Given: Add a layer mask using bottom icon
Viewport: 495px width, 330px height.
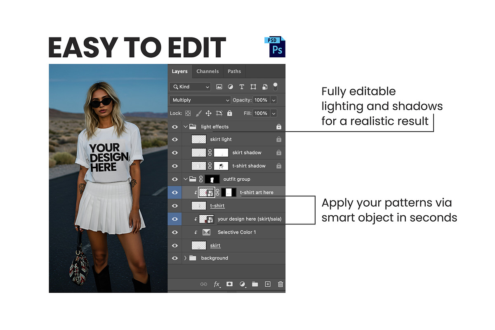Looking at the screenshot, I should click(230, 284).
